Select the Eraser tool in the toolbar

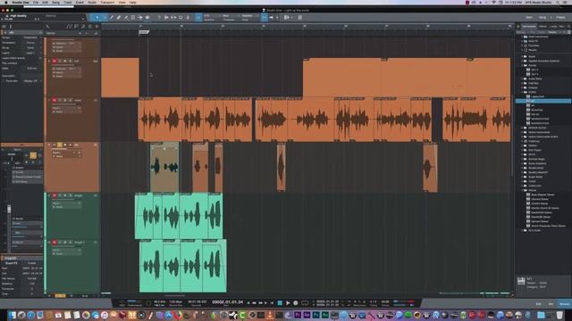[119, 17]
